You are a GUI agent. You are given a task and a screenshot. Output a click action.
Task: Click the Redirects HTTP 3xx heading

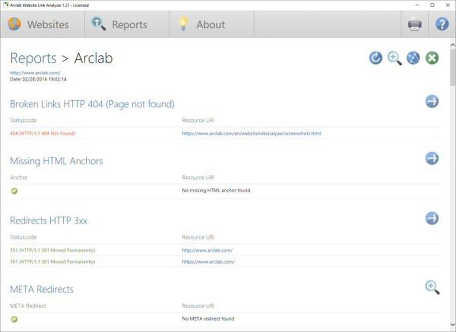point(49,221)
